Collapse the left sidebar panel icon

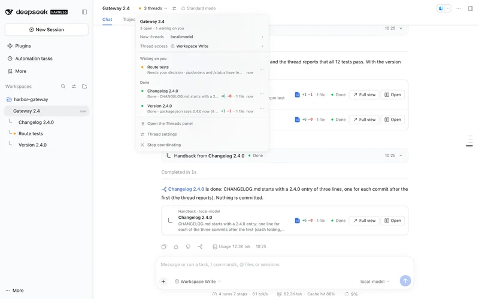pos(84,12)
